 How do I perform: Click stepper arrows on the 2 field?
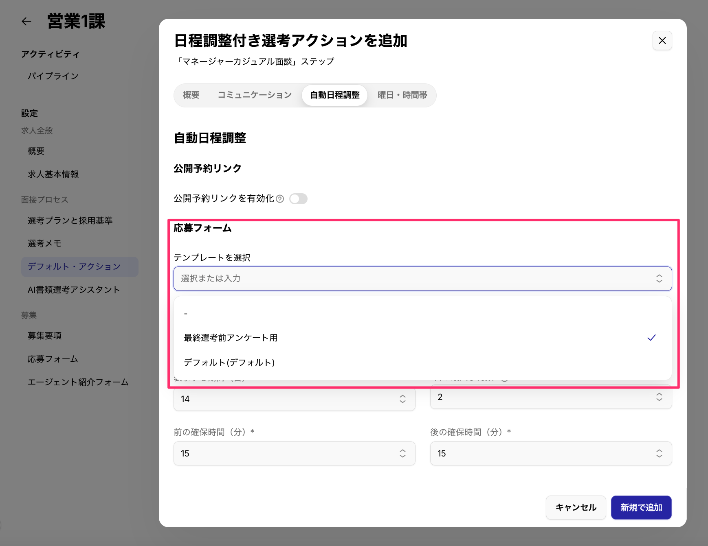click(659, 397)
